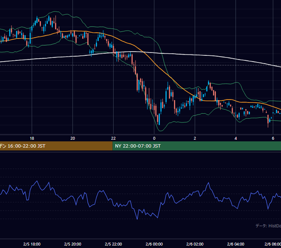Click the 2/5 18:00 date label
Screen dimensions: 281x248
pyautogui.click(x=32, y=244)
